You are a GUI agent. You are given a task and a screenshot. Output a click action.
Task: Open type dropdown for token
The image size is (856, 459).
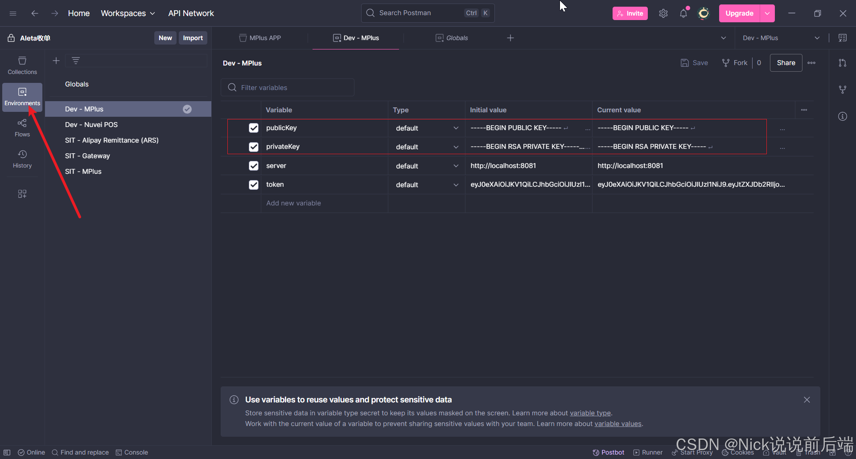pos(427,185)
